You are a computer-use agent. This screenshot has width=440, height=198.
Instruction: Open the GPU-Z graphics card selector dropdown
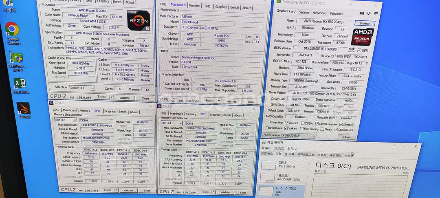click(313, 136)
